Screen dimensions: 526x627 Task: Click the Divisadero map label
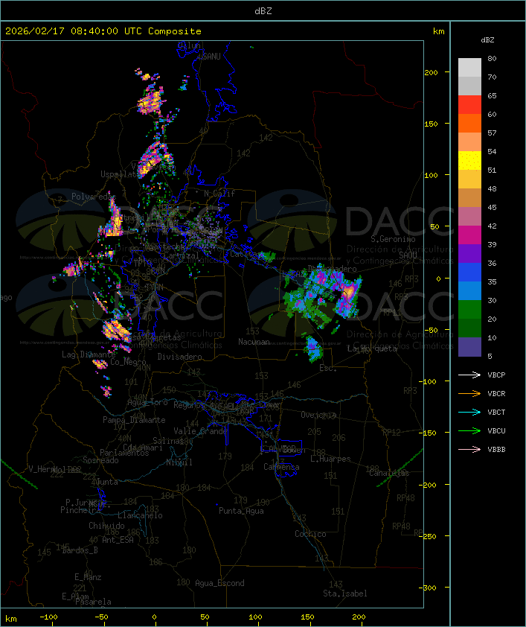coord(179,356)
